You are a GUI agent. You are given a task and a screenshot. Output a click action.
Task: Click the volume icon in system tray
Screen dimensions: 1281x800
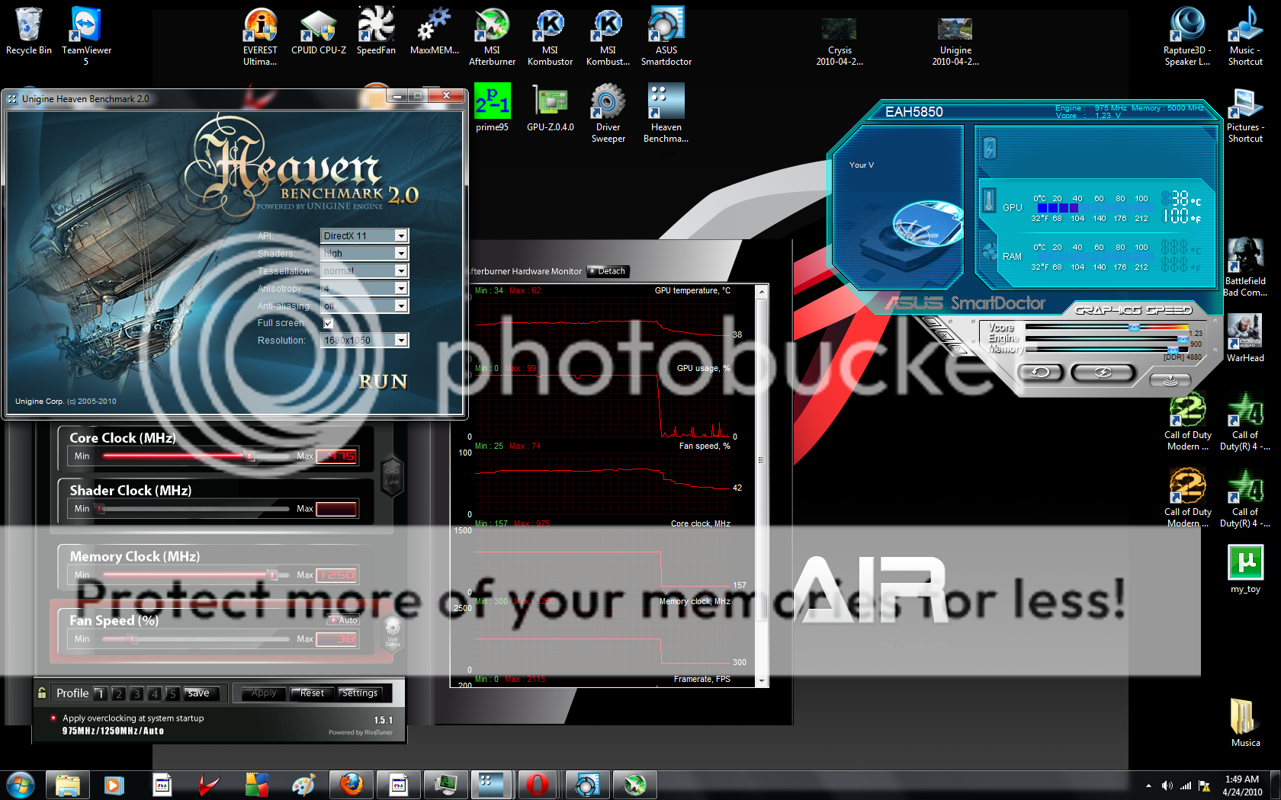point(1167,786)
